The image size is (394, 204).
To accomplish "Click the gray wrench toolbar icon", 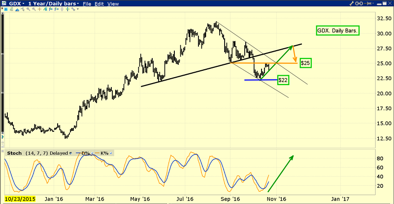I will point(73,9).
